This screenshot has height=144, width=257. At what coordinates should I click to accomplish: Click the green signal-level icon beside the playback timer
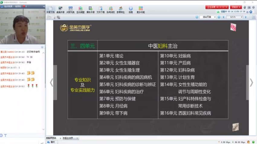tap(218, 12)
